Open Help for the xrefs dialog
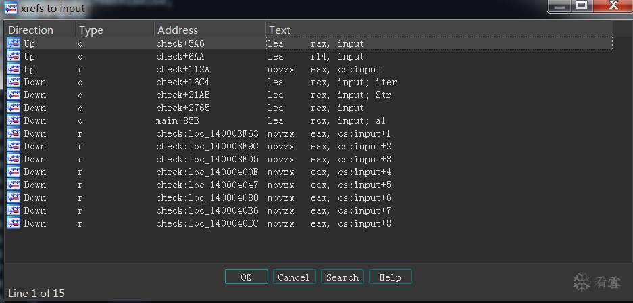This screenshot has width=633, height=303. pyautogui.click(x=390, y=277)
